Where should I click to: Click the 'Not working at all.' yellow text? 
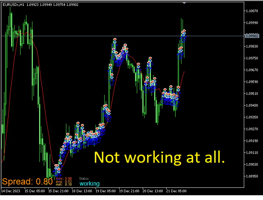coord(159,158)
